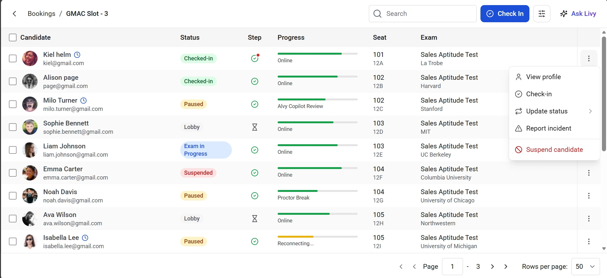Screen dimensions: 607x278
Task: Open three-dot menu for Isabella Lee
Action: 589,241
